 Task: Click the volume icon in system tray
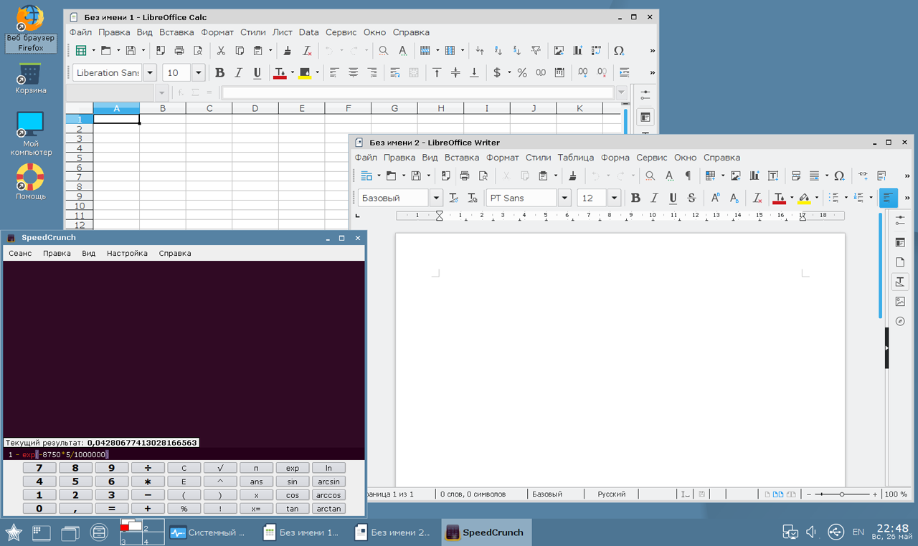pos(811,532)
